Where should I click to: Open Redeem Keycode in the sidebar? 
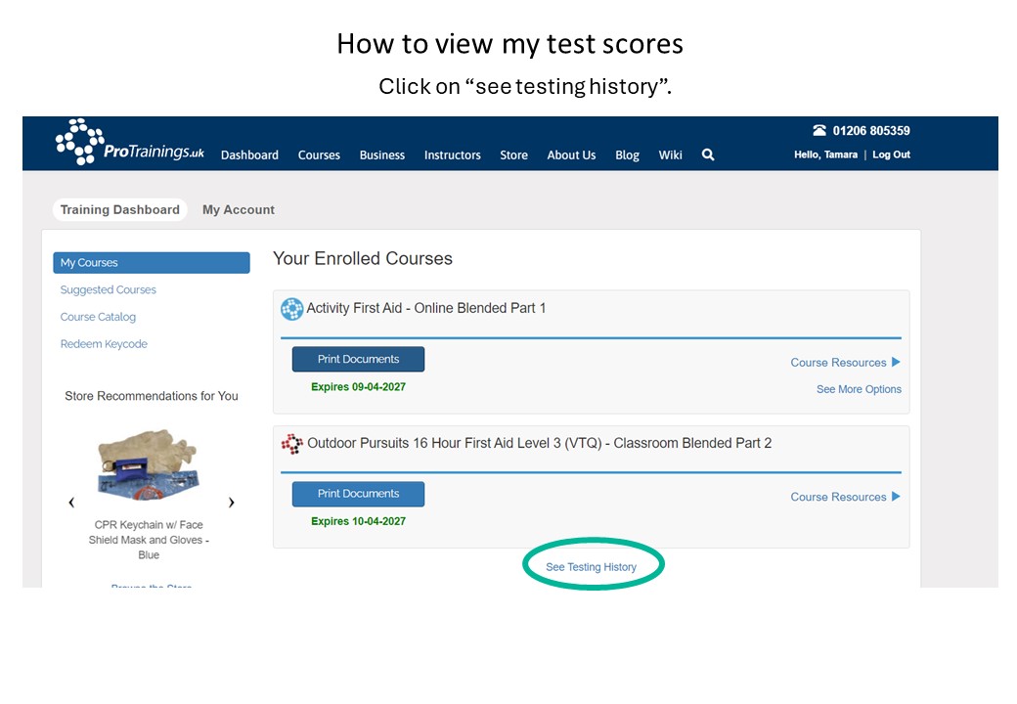coord(104,344)
